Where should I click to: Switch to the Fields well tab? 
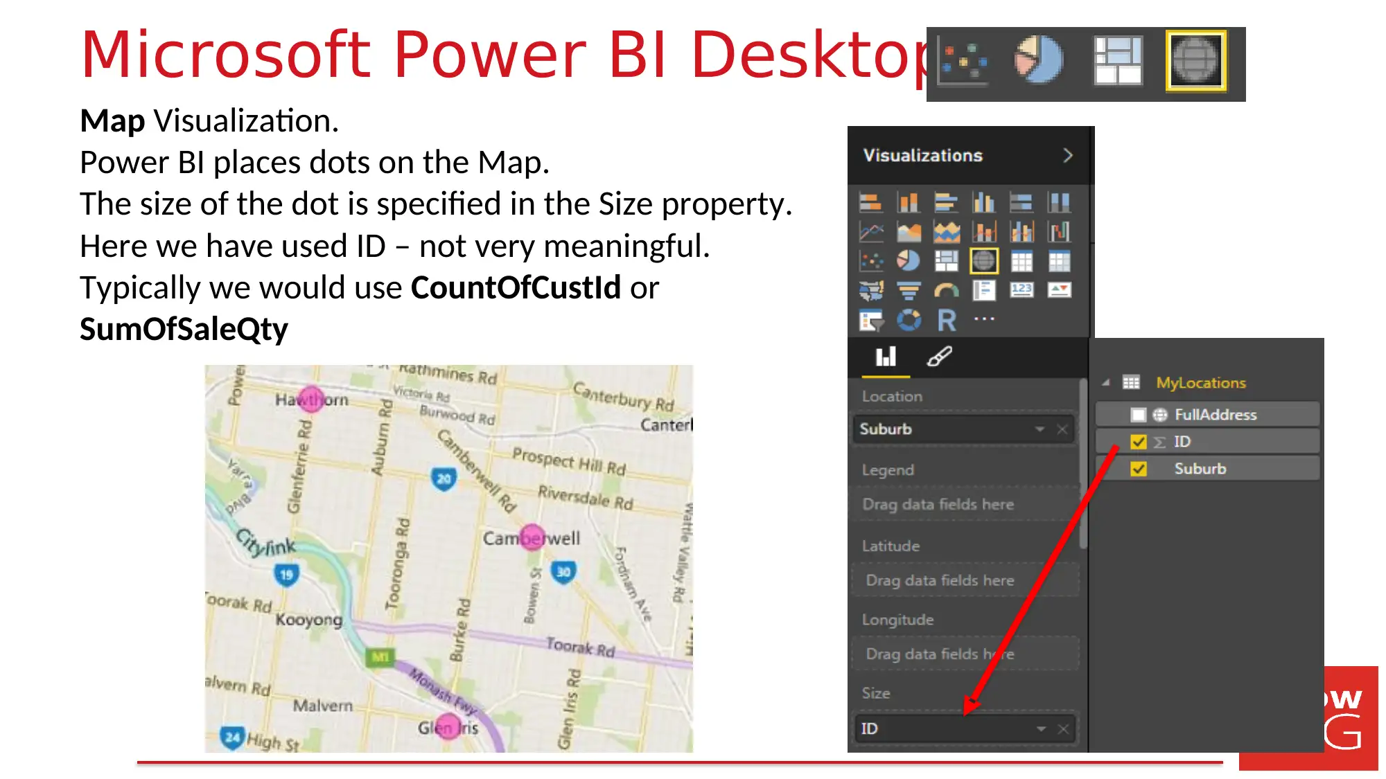point(886,357)
